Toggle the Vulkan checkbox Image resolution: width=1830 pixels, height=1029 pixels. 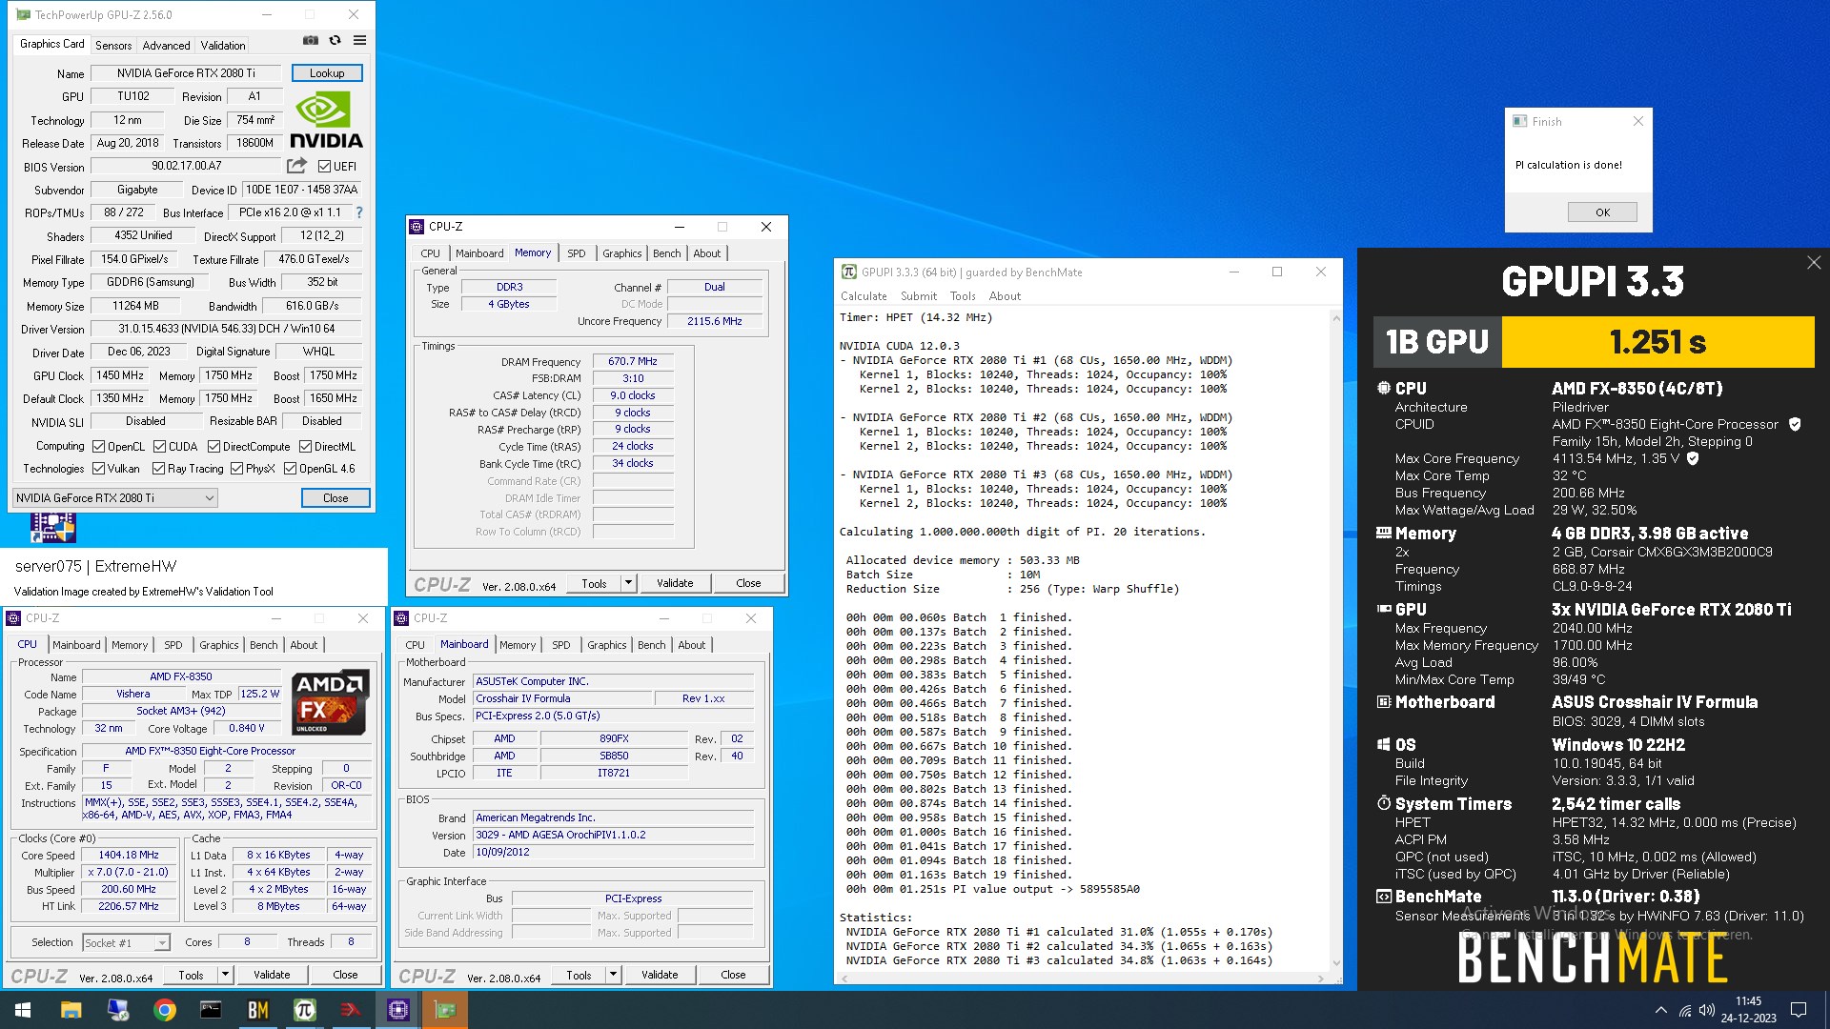tap(98, 468)
